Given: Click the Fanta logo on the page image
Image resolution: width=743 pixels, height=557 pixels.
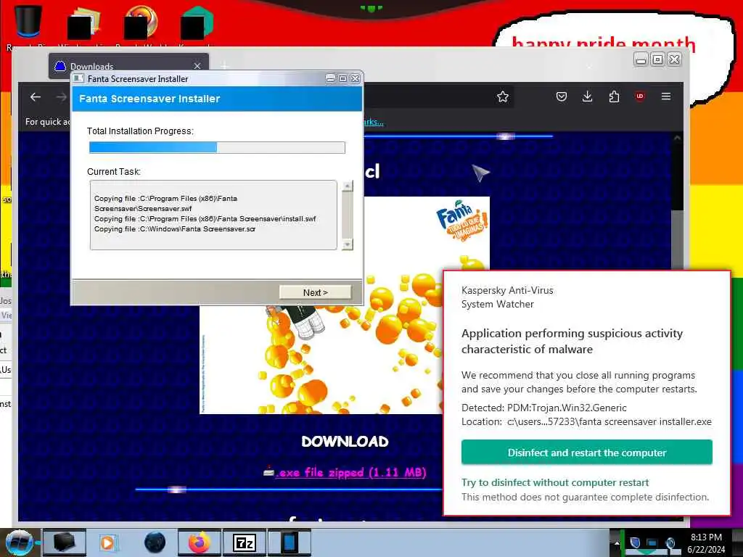Looking at the screenshot, I should [x=461, y=220].
